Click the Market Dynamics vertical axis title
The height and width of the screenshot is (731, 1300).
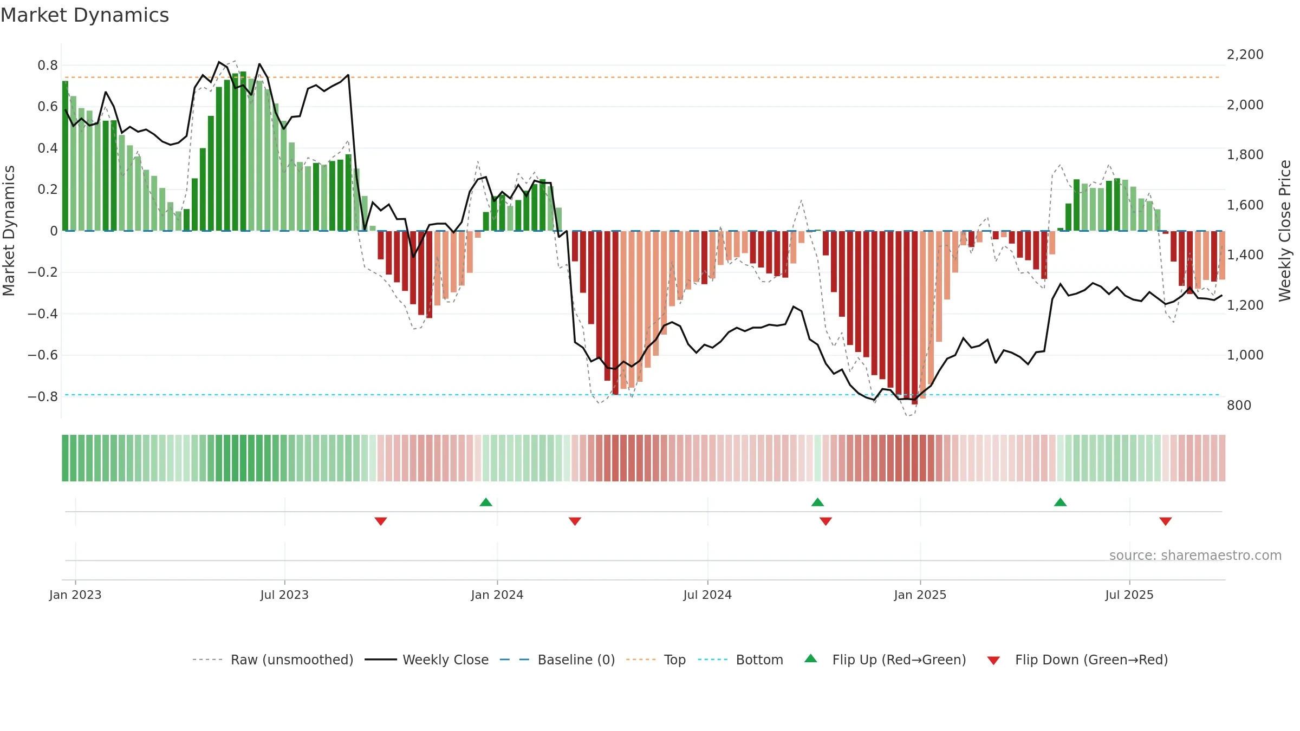9,231
